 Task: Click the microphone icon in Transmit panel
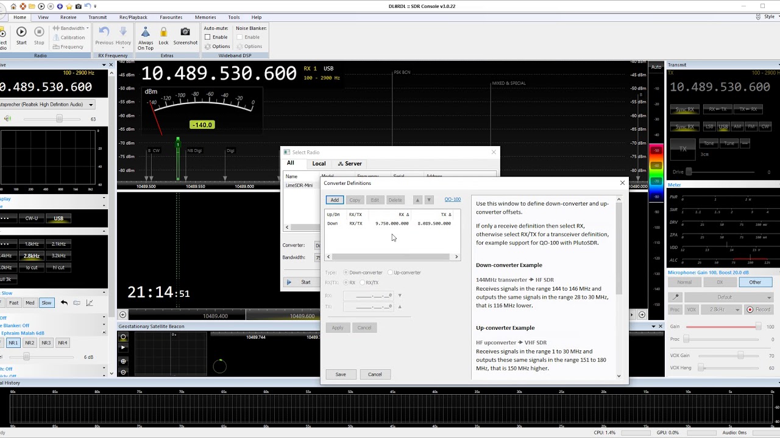point(675,297)
